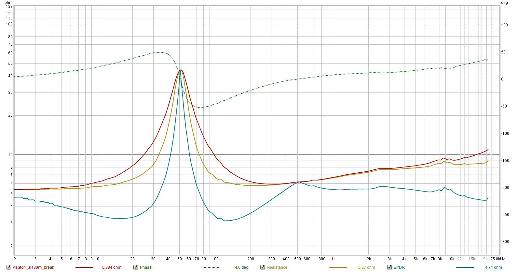Click the ohm axis unit label

tap(8, 3)
